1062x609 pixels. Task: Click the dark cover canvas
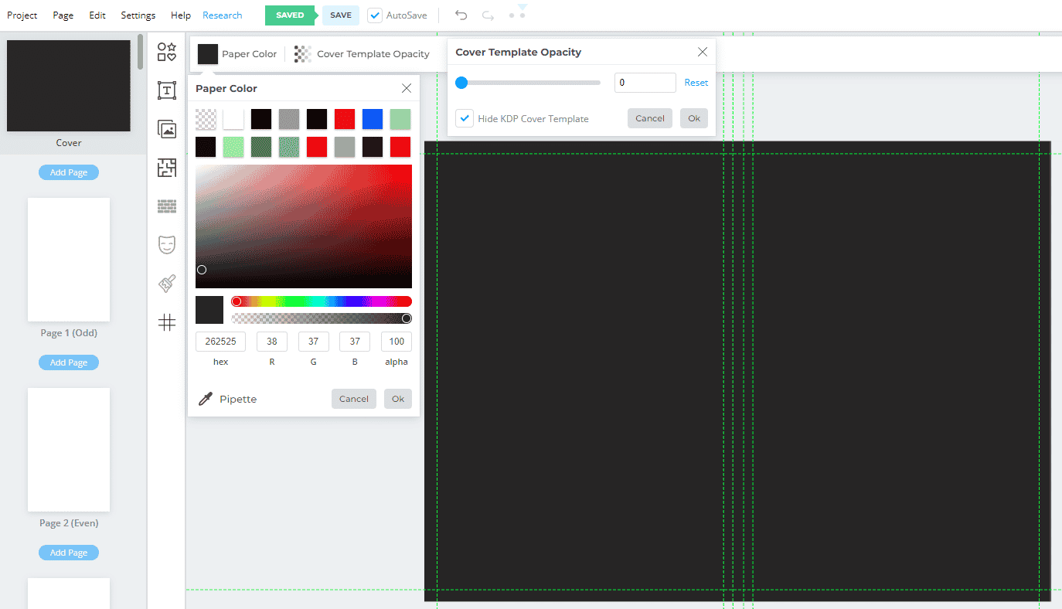tap(737, 371)
